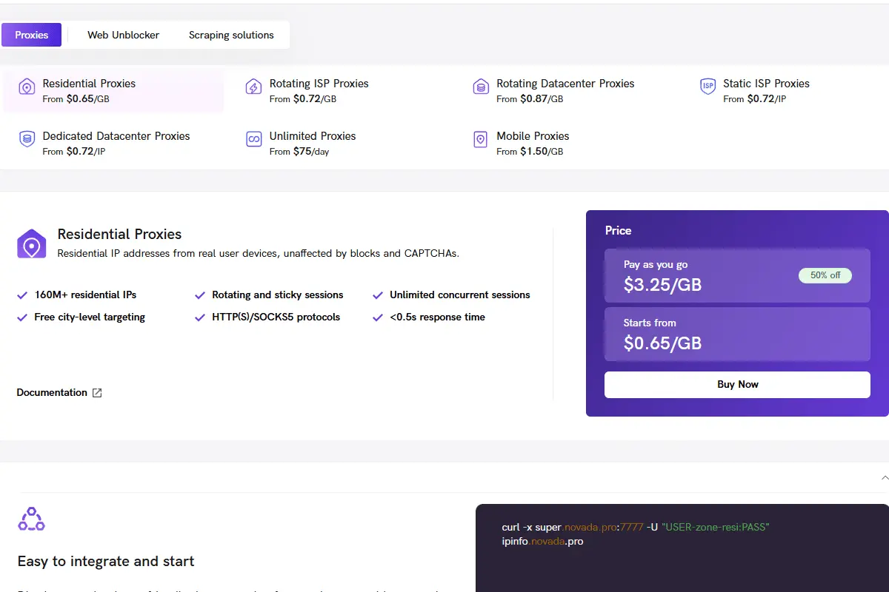Collapse the section with the chevron arrow
The height and width of the screenshot is (592, 889).
point(885,478)
